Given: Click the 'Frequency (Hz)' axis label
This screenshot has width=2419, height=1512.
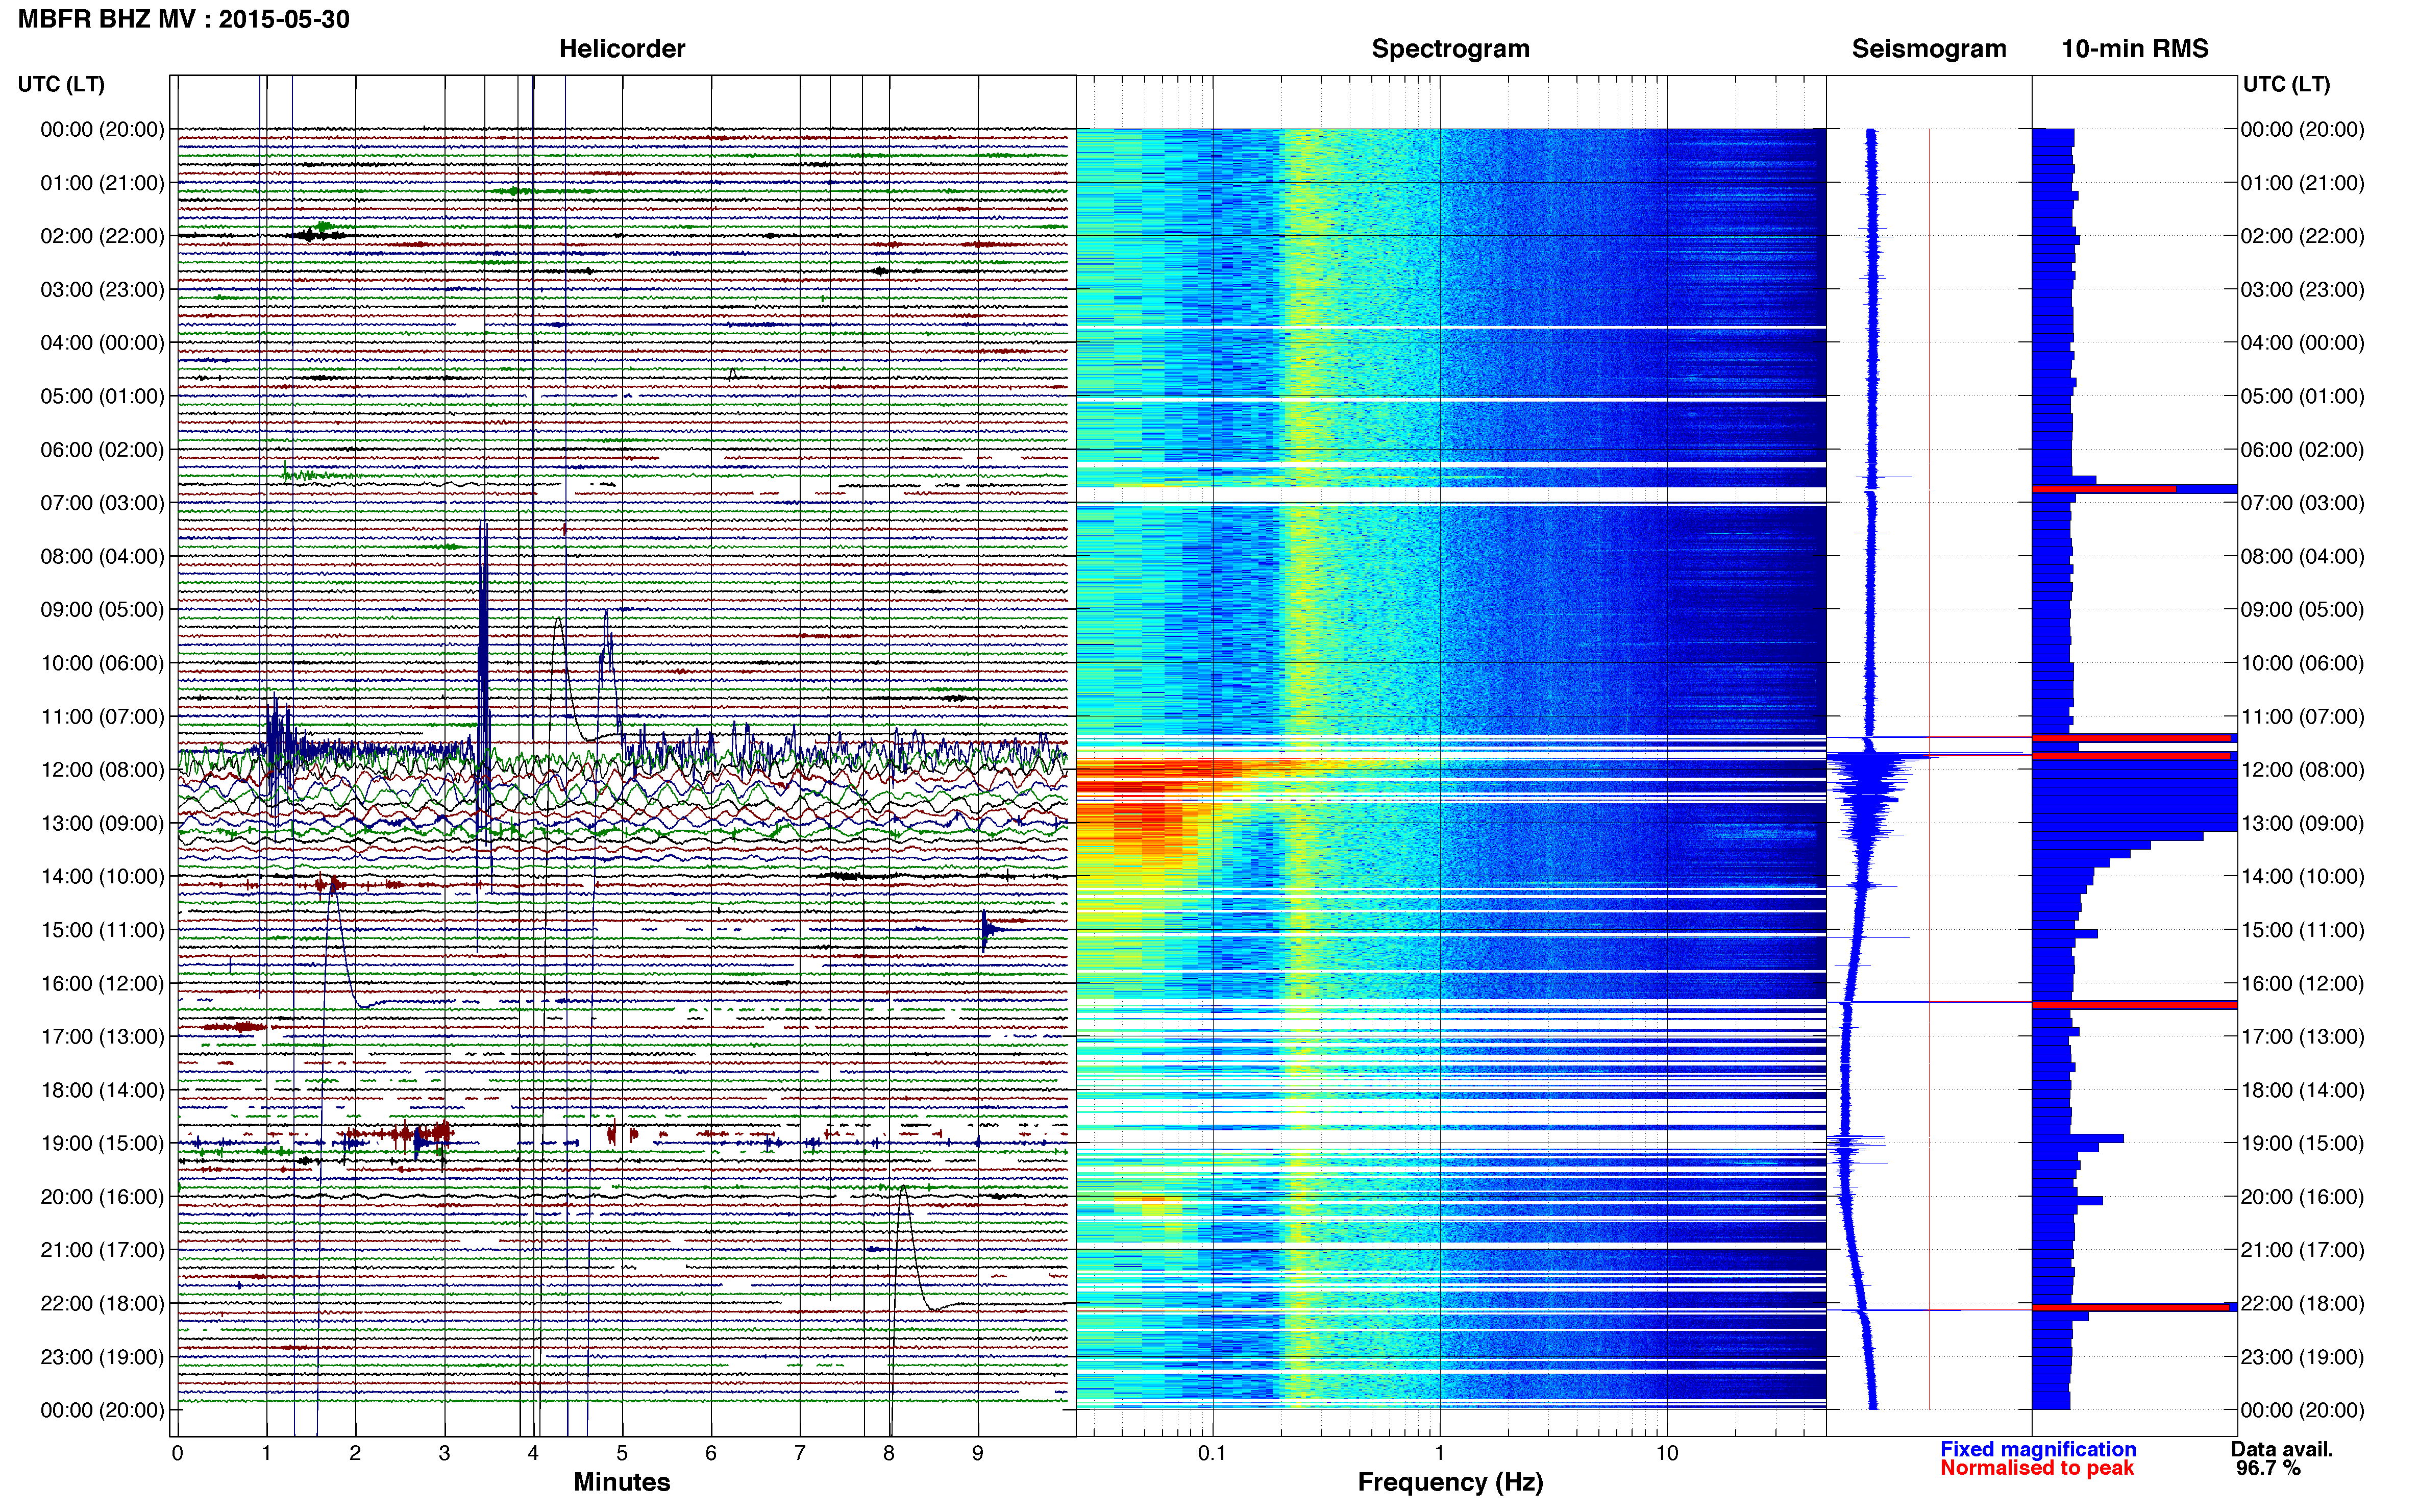Looking at the screenshot, I should coord(1450,1483).
